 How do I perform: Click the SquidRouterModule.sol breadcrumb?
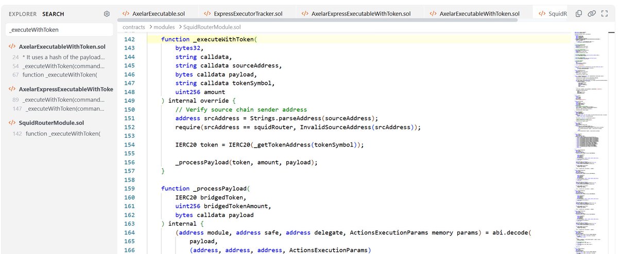(x=213, y=26)
